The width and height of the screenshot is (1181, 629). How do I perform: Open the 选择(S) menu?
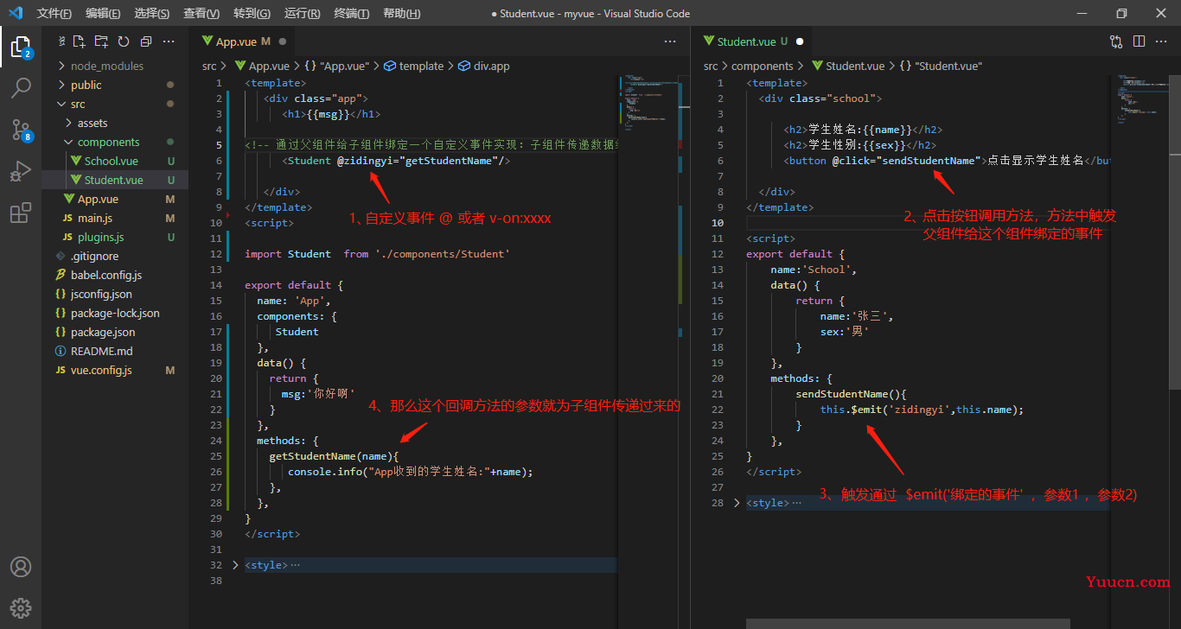pos(152,14)
